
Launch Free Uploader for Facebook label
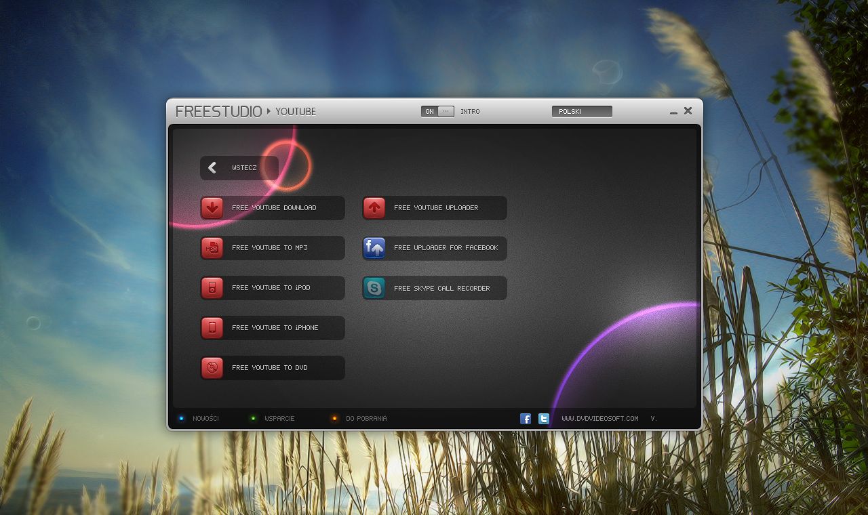(x=446, y=248)
